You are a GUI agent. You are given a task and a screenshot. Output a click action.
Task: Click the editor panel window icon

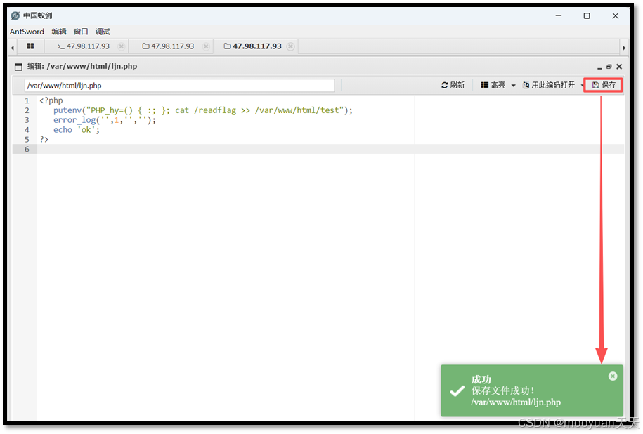click(x=18, y=67)
